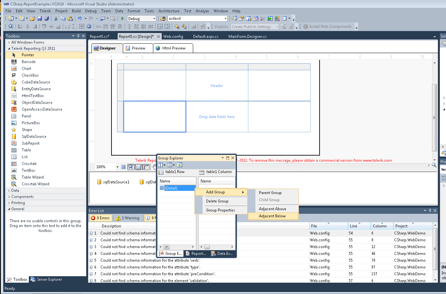
Task: Choose Adjacent Below from the submenu
Action: pos(273,216)
